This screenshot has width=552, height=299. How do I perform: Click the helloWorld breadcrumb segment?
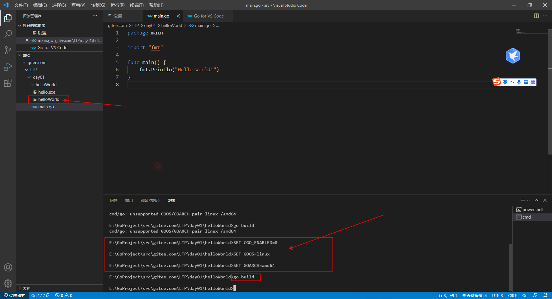[172, 26]
